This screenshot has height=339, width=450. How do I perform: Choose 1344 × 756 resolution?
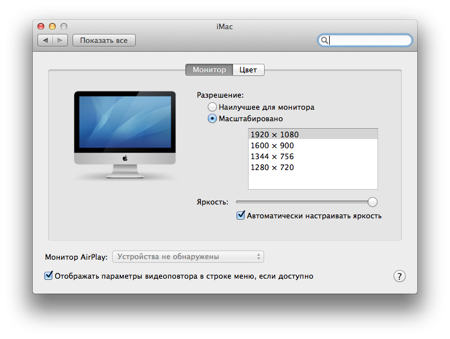313,156
